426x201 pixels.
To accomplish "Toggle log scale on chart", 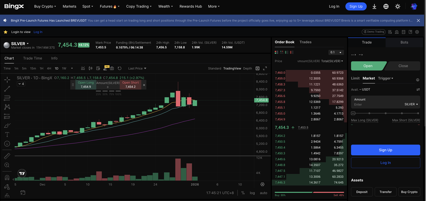I will tap(252, 193).
